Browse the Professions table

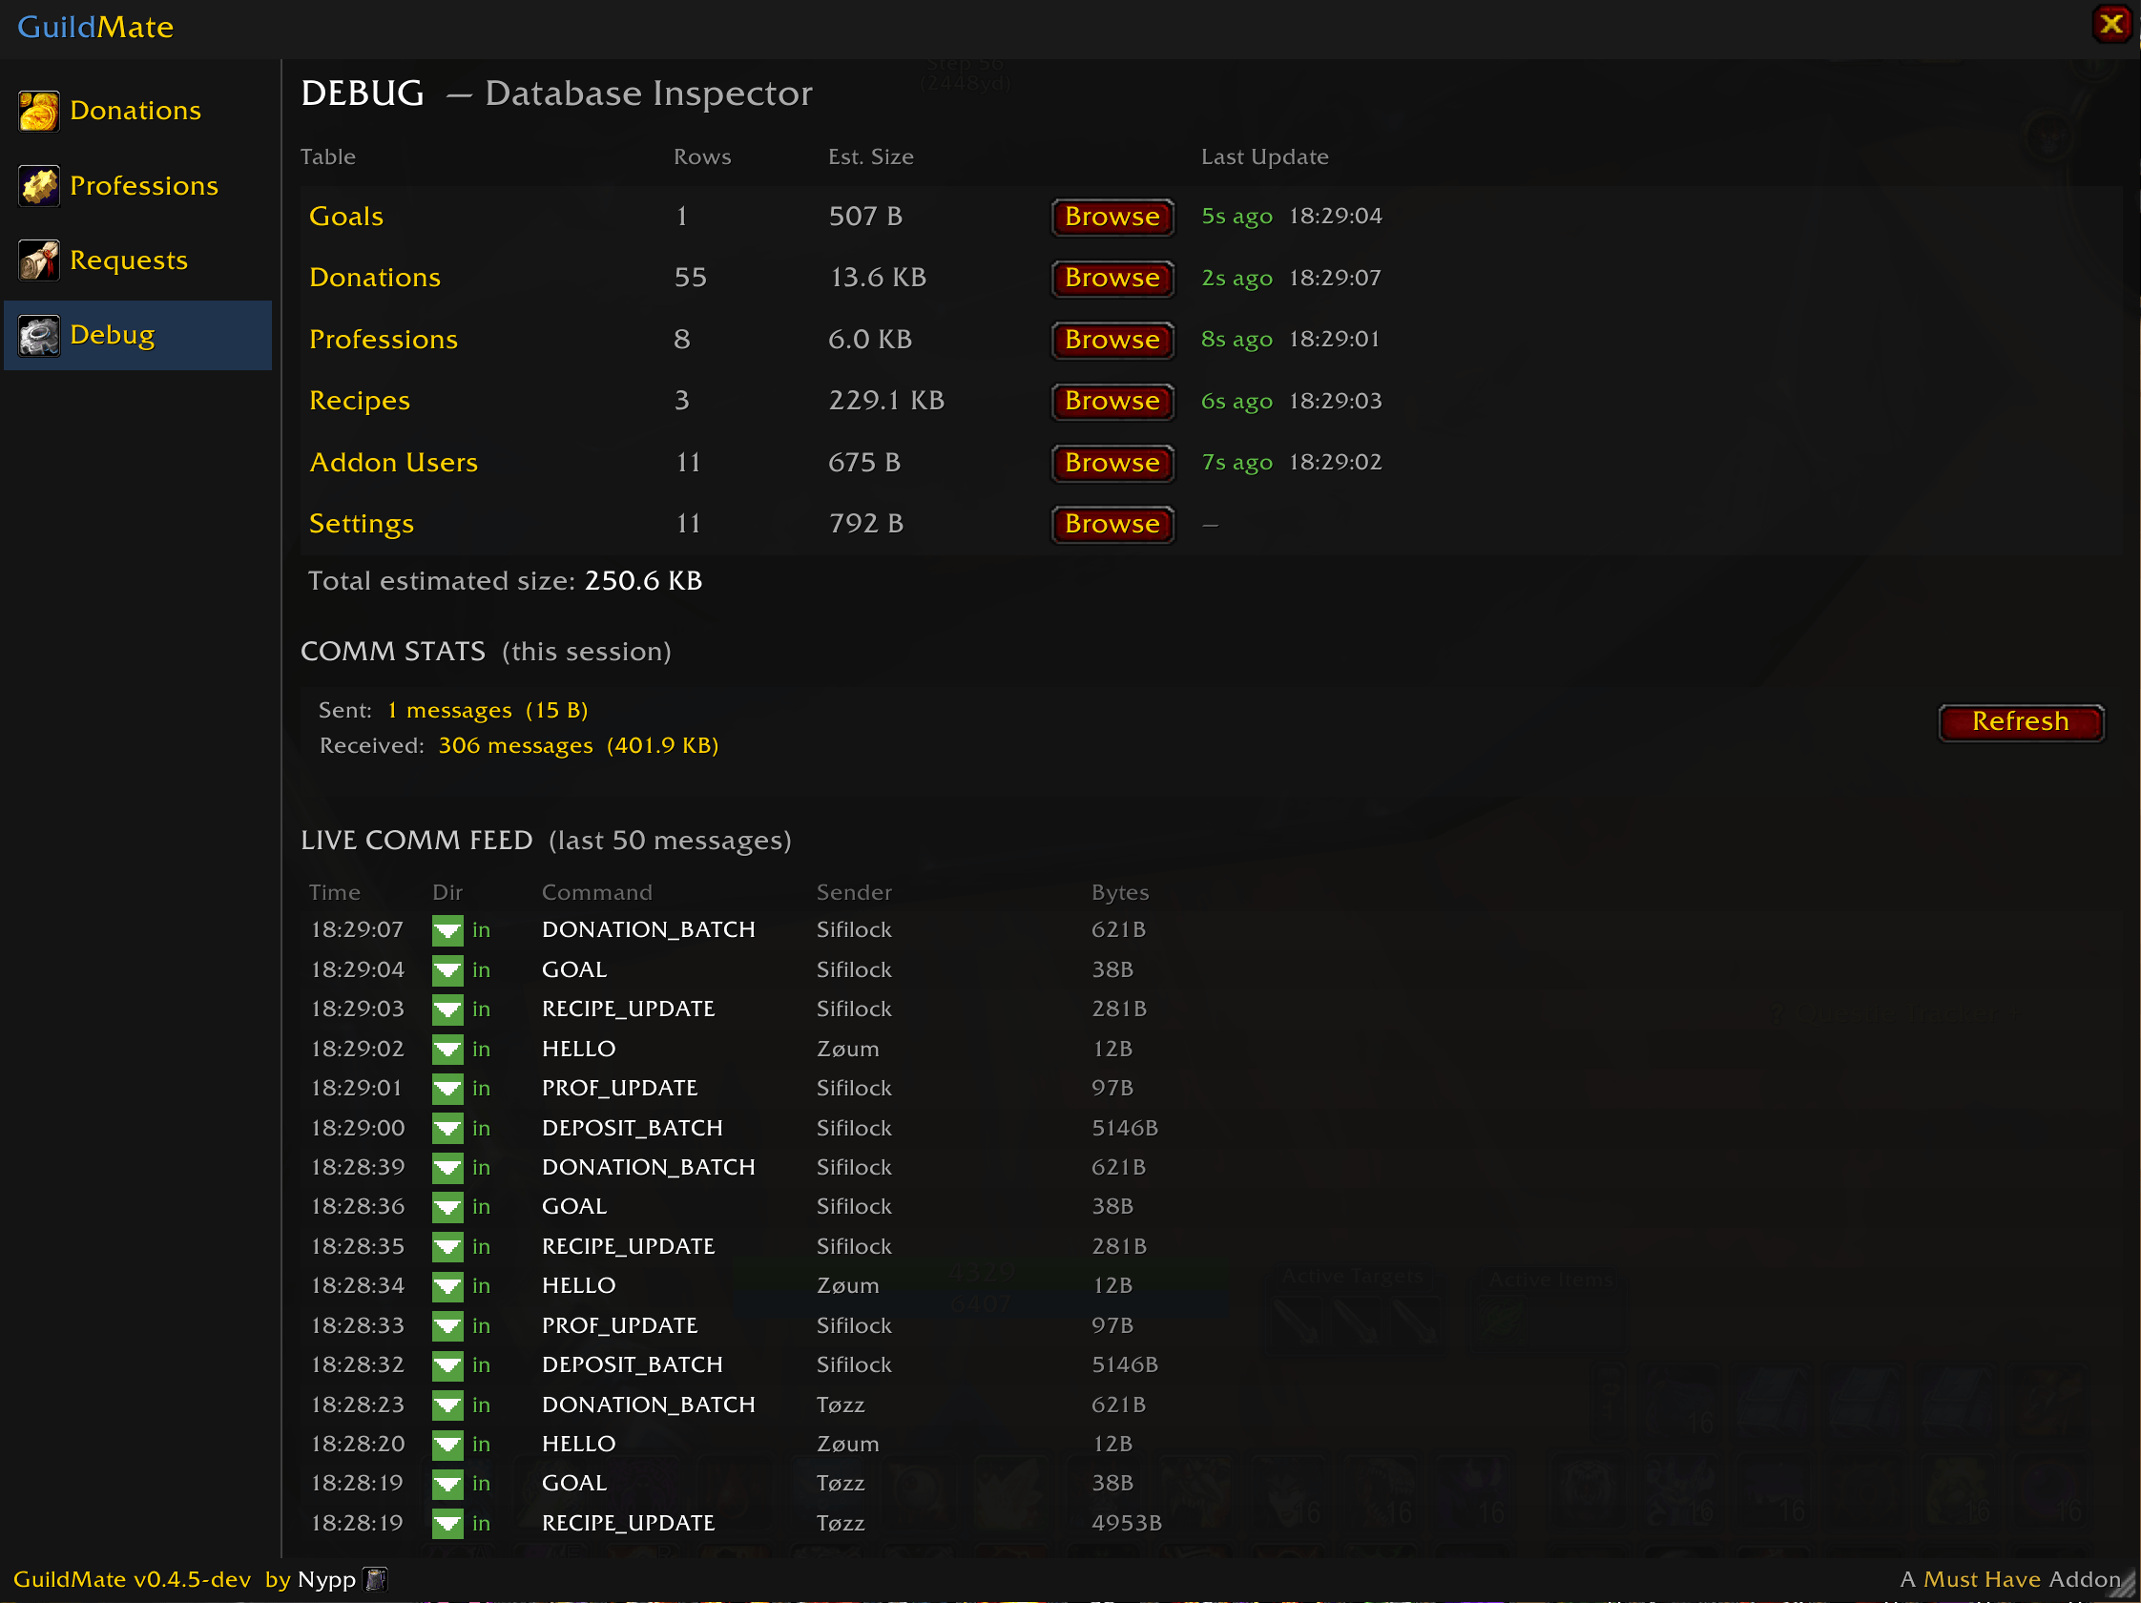coord(1112,340)
